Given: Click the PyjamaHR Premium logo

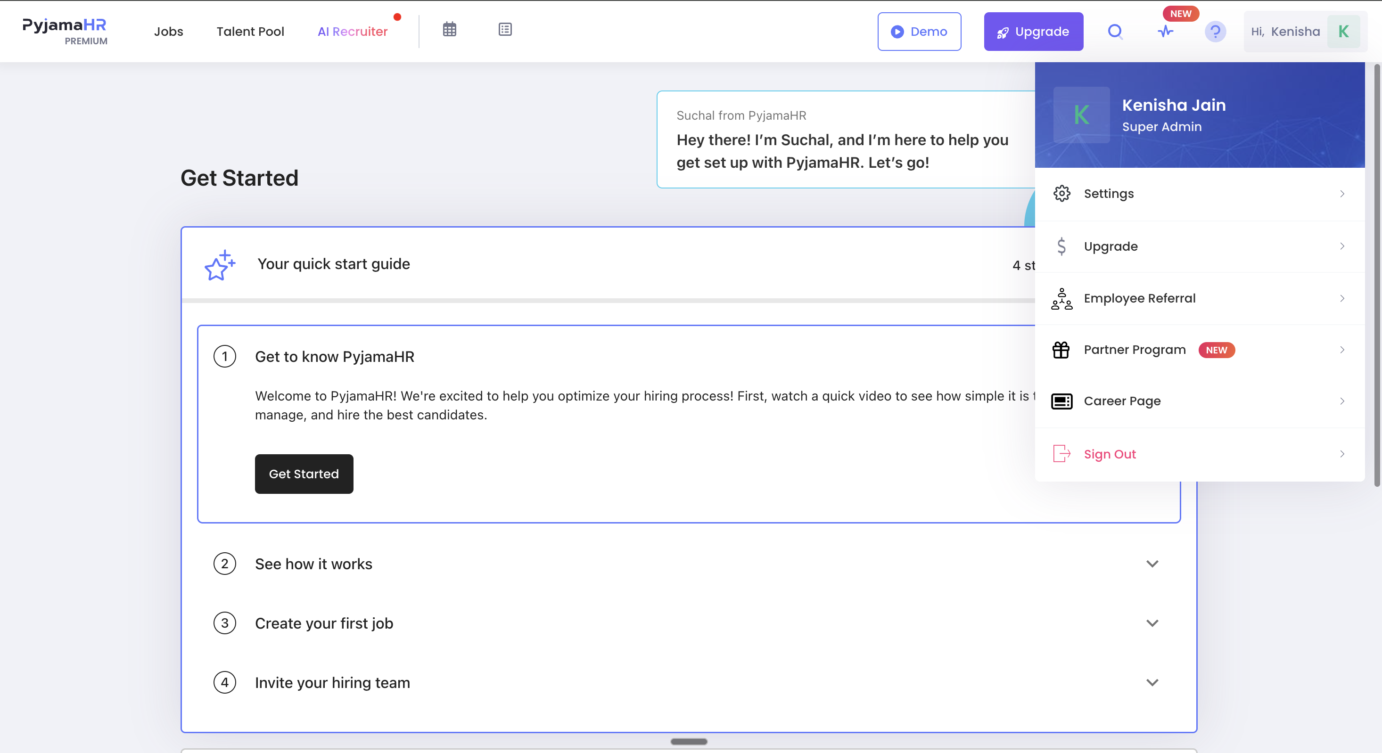Looking at the screenshot, I should [x=65, y=31].
